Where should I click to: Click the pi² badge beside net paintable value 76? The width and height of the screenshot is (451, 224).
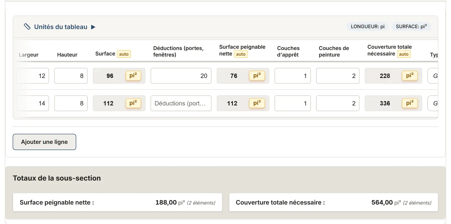[257, 76]
